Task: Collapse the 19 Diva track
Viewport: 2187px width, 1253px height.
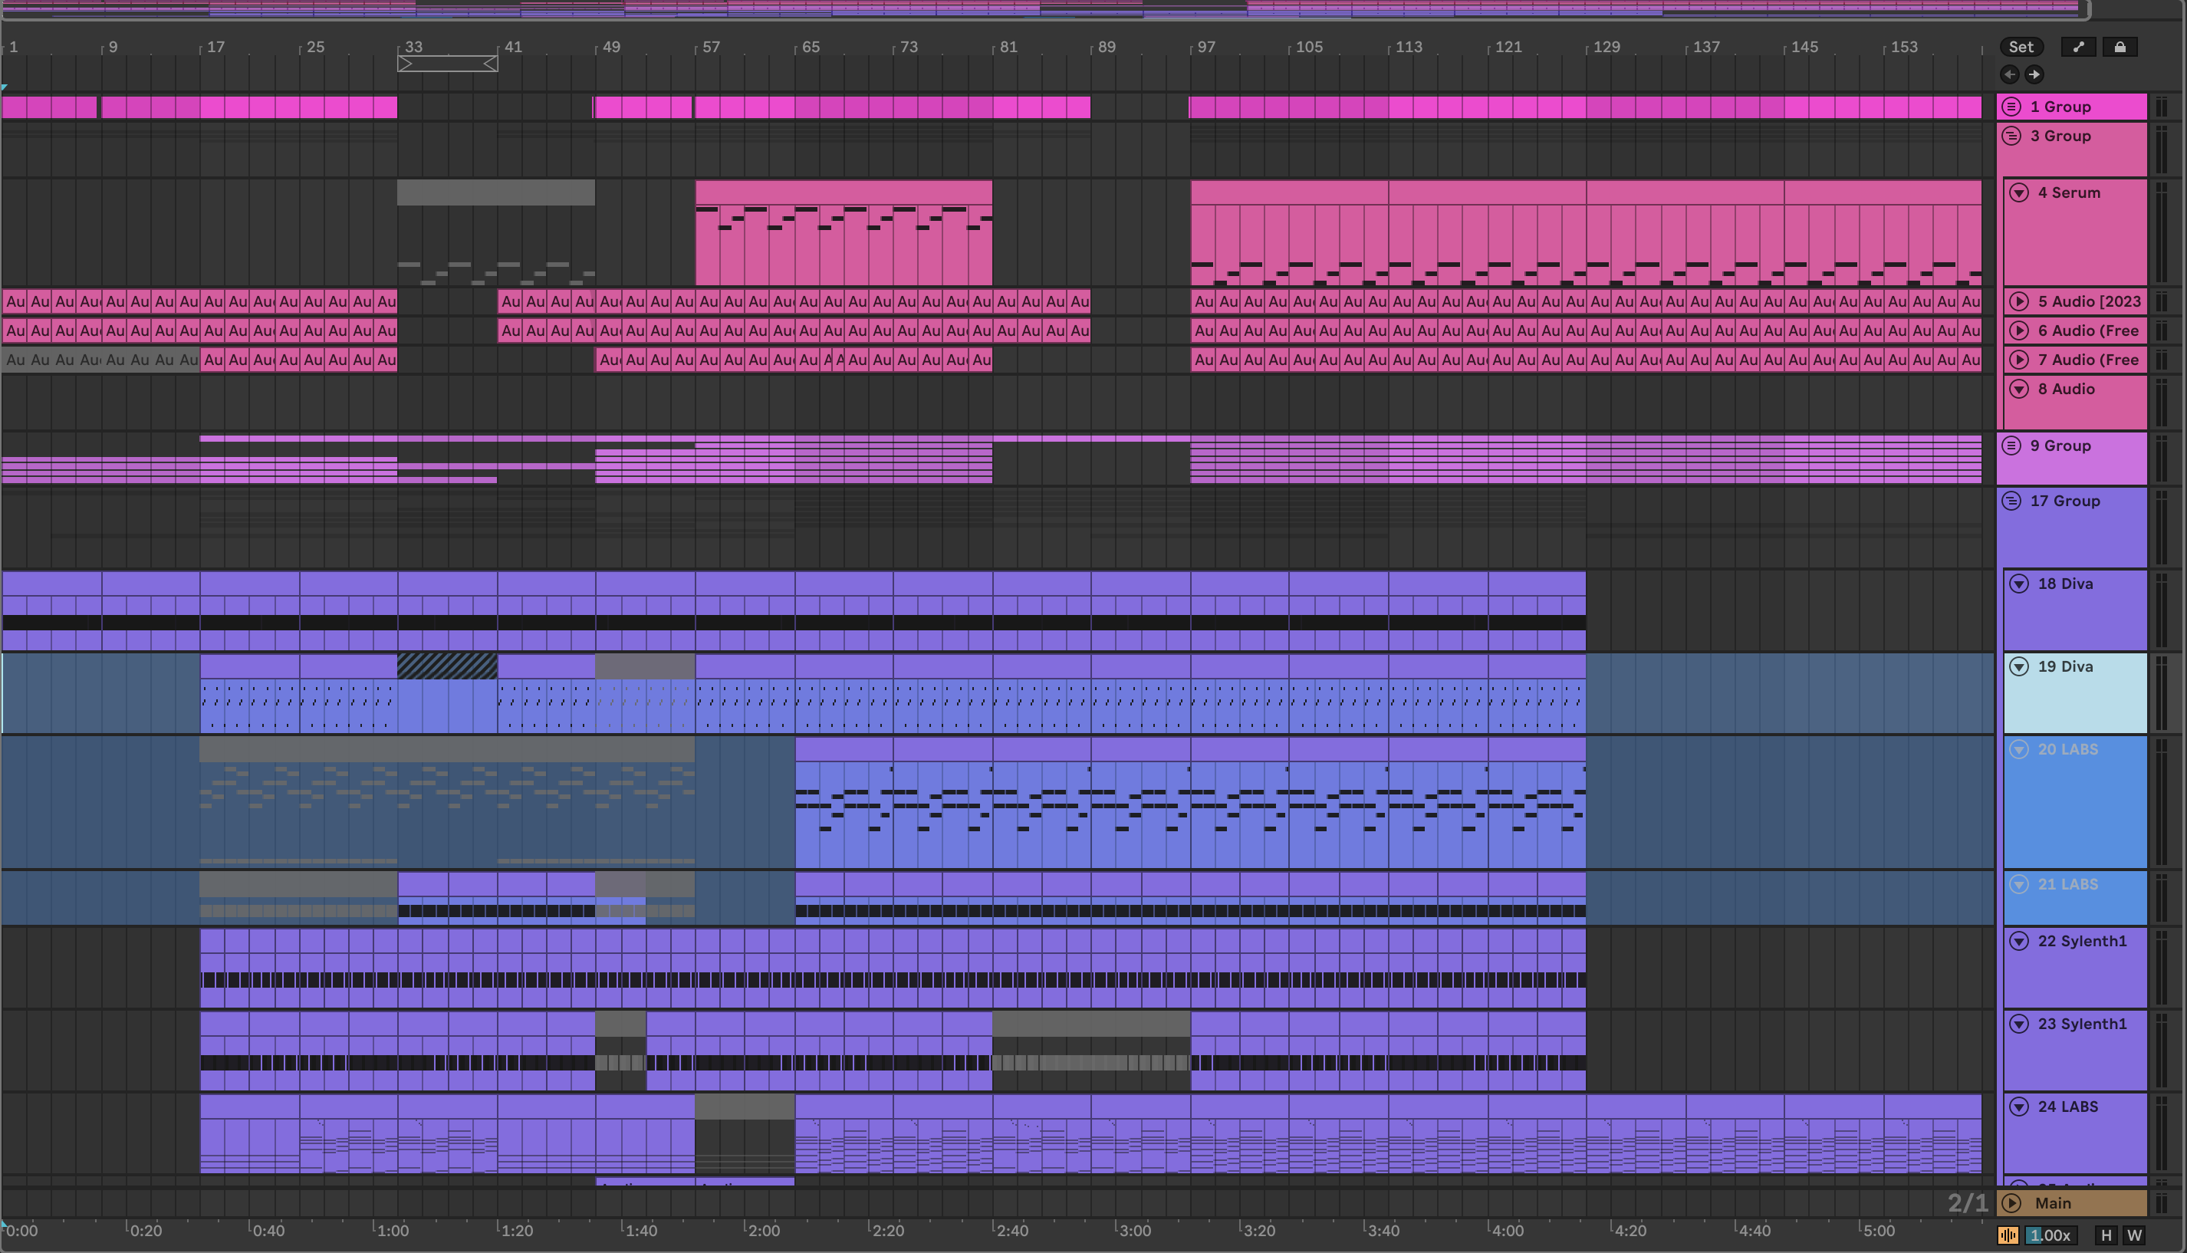Action: pyautogui.click(x=2019, y=666)
